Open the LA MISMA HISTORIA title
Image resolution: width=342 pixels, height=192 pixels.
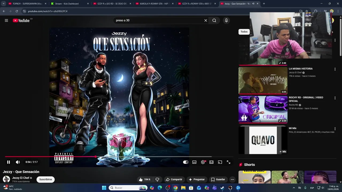tap(301, 69)
